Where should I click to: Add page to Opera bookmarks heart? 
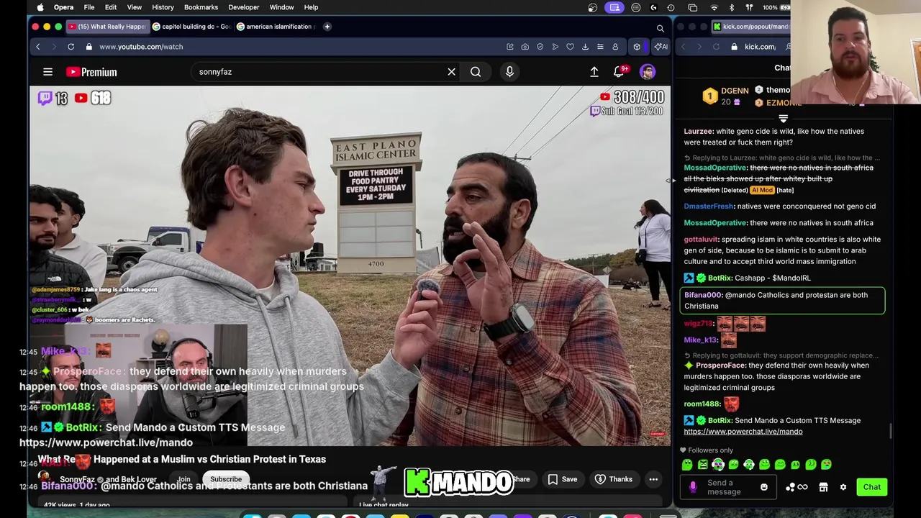click(x=570, y=47)
